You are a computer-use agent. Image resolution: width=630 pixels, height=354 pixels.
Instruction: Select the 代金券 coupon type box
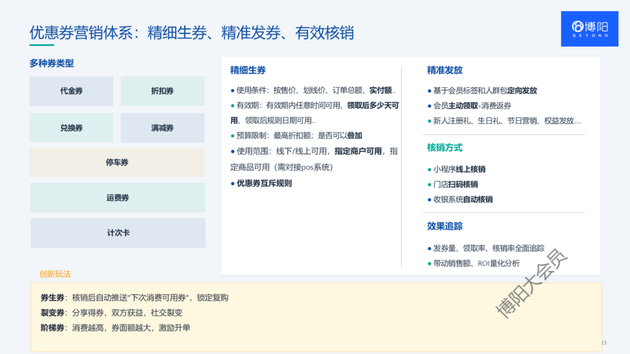tap(71, 91)
